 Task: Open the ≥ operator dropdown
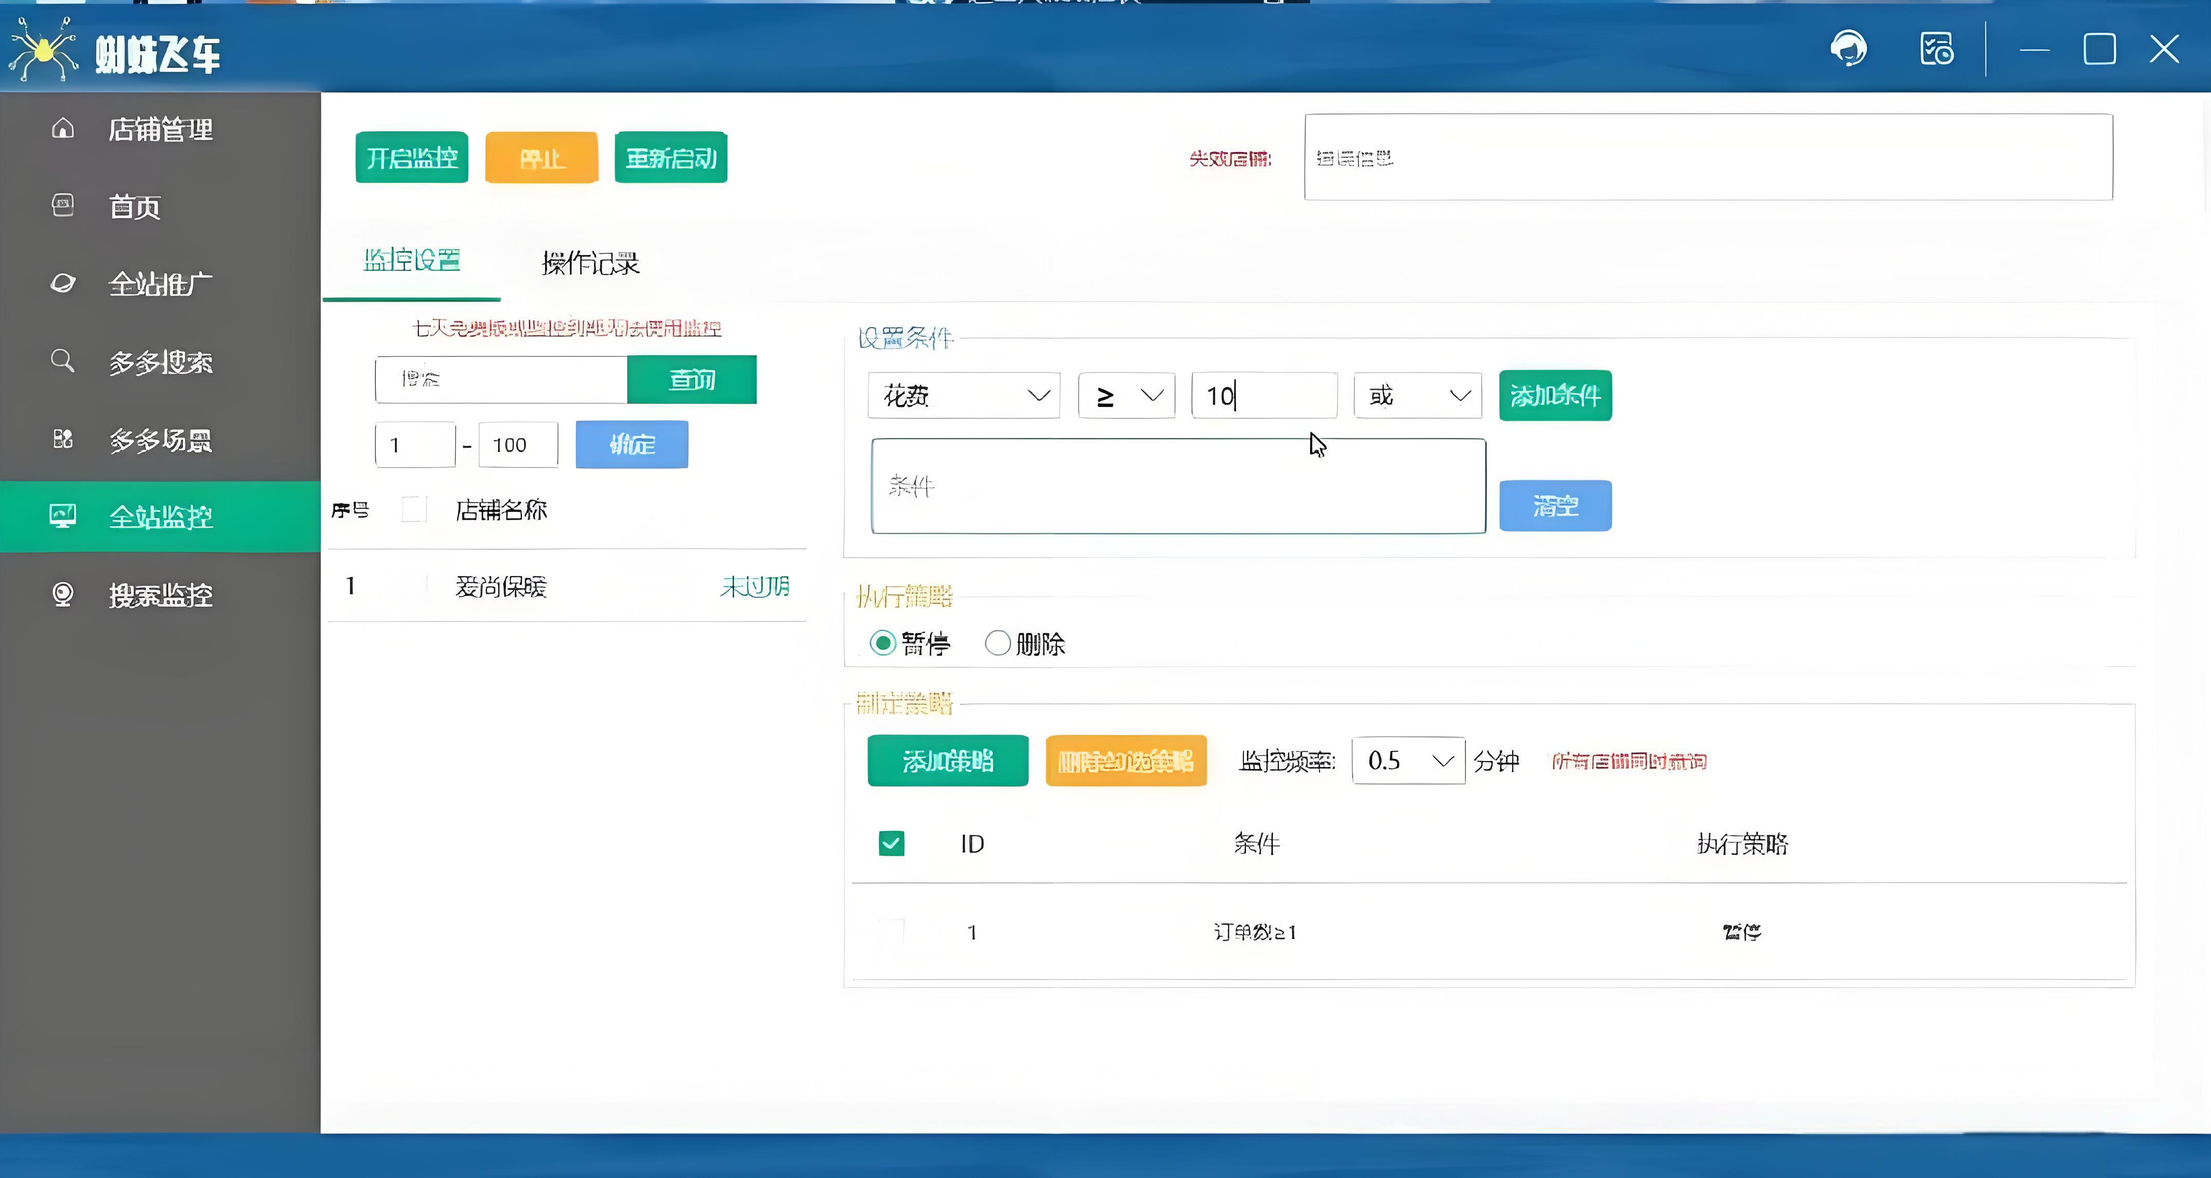pyautogui.click(x=1126, y=396)
